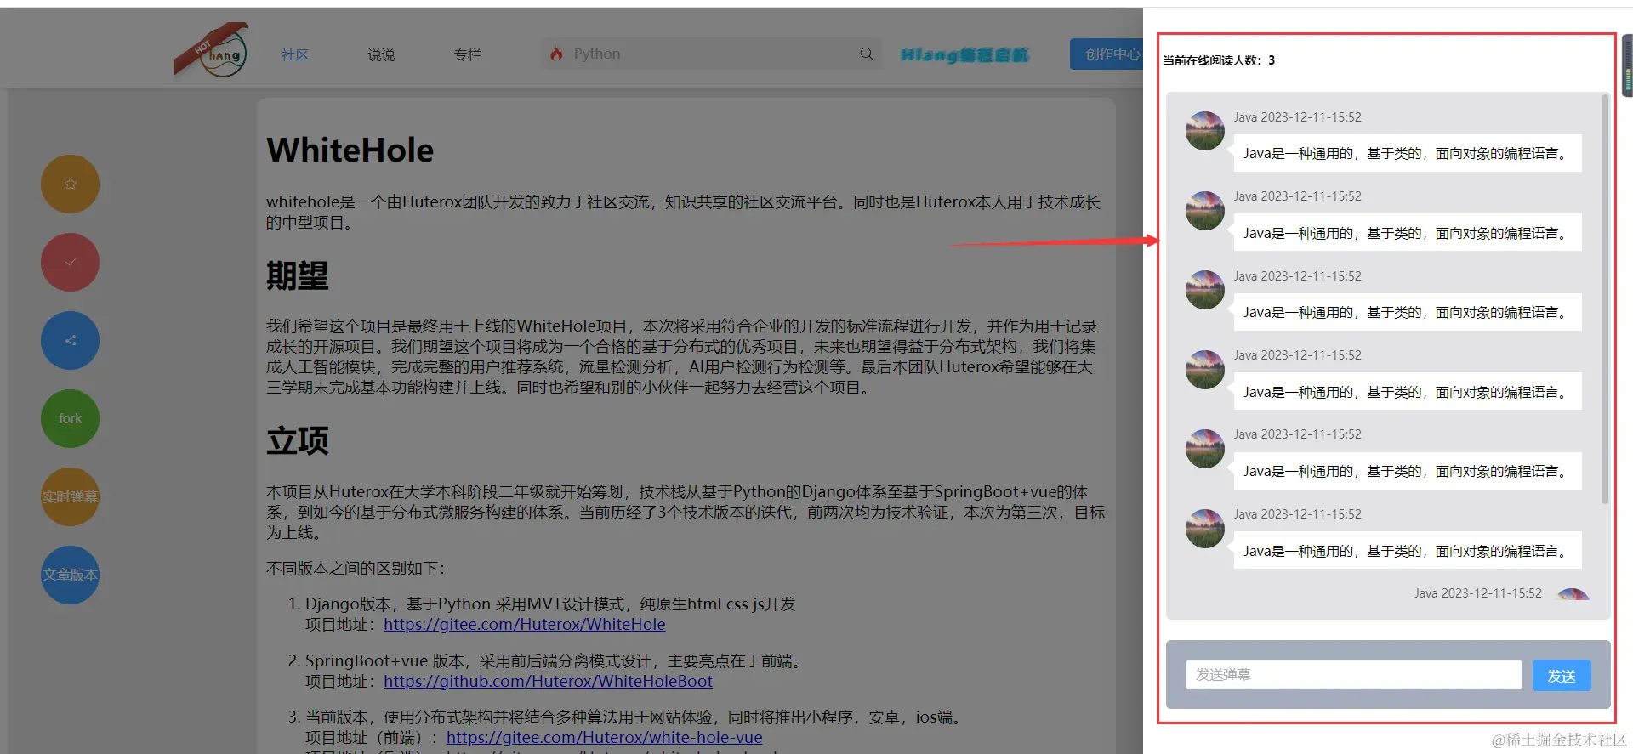The width and height of the screenshot is (1633, 754).
Task: Open the 专栏 nav tab
Action: (467, 54)
